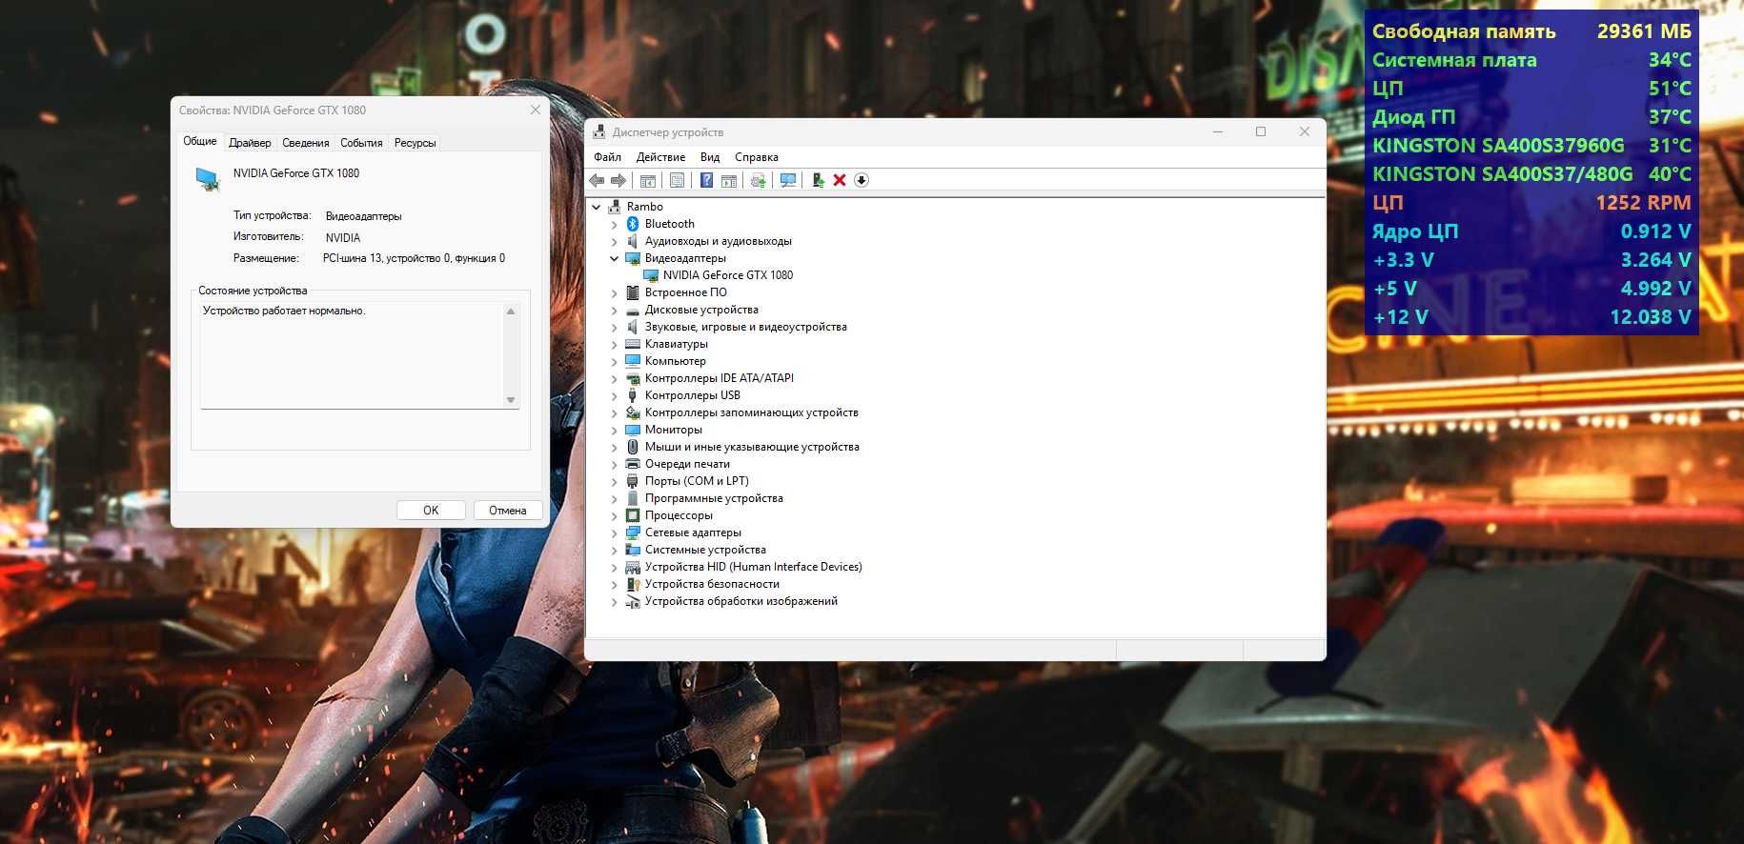Click the Мониторы monitor icon

[x=633, y=430]
